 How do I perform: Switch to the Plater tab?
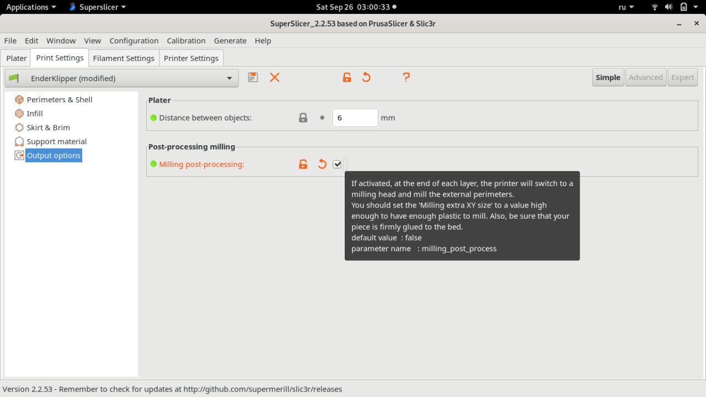(17, 58)
